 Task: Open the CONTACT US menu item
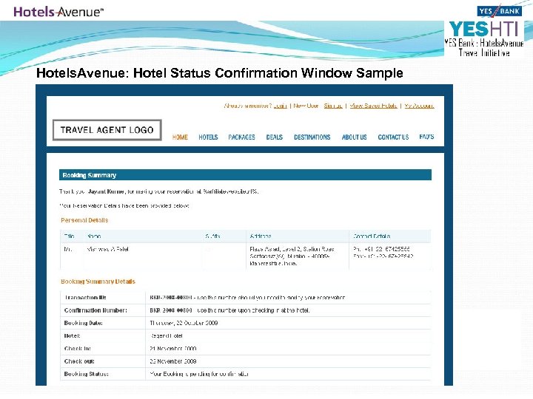[393, 137]
